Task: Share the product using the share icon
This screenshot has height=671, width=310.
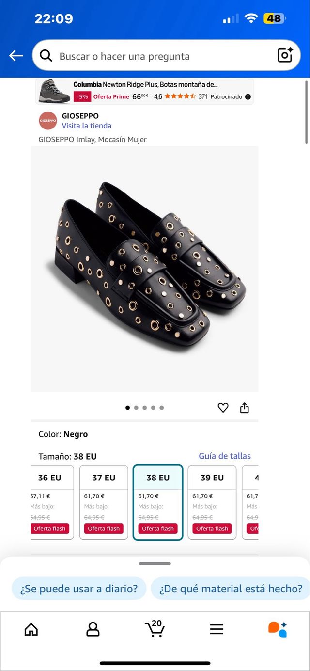Action: [244, 407]
